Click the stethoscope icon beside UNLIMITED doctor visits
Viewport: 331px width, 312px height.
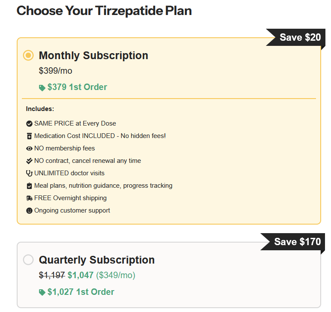29,173
